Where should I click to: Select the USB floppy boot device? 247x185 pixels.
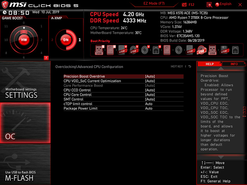[224, 50]
